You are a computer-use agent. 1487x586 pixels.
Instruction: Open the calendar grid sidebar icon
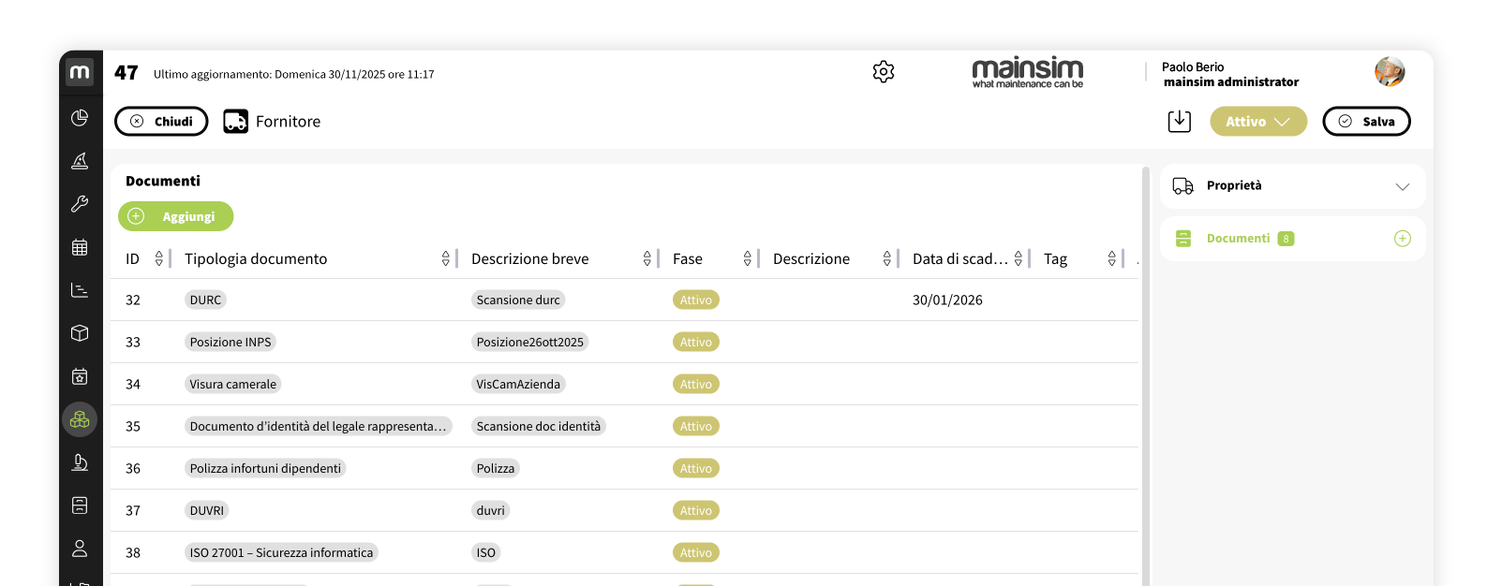tap(80, 247)
